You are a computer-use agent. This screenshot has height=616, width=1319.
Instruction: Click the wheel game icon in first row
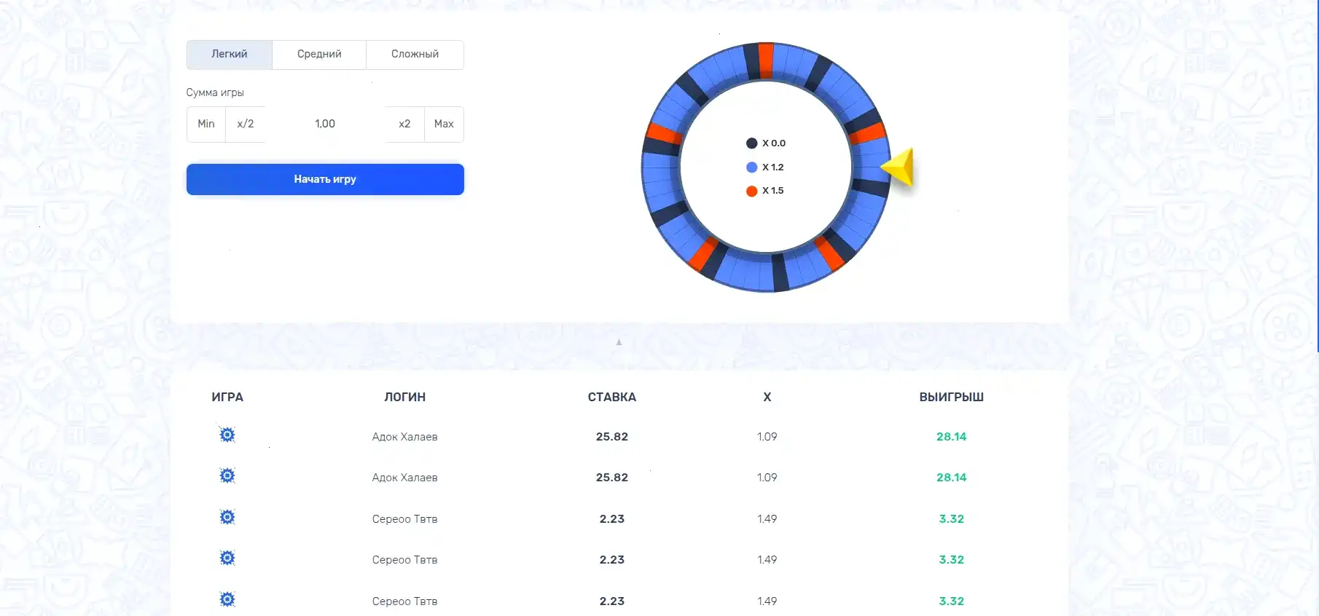coord(227,435)
